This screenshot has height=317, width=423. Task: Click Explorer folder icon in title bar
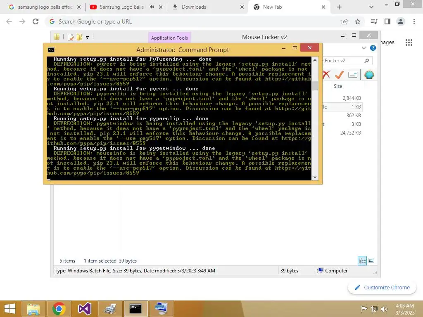point(57,37)
